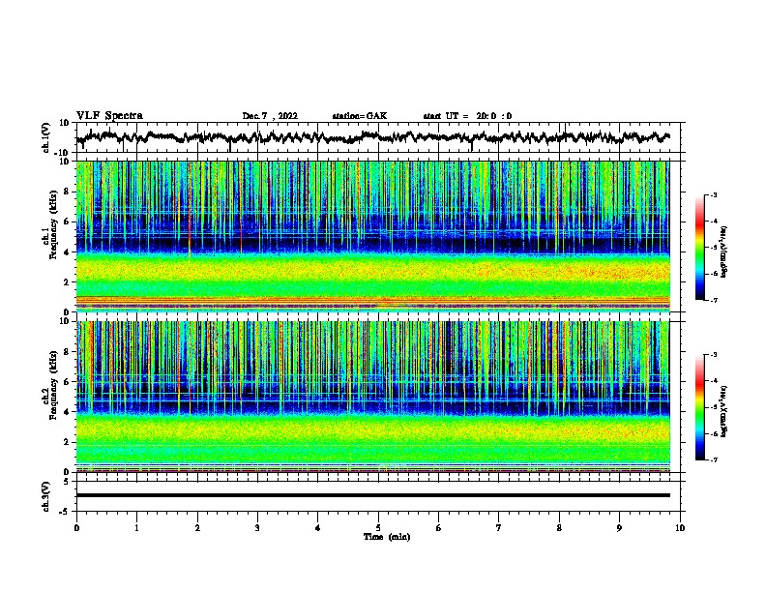Click the '-7' tick on ch.1 colorbar
This screenshot has height=592, width=766.
(x=714, y=300)
